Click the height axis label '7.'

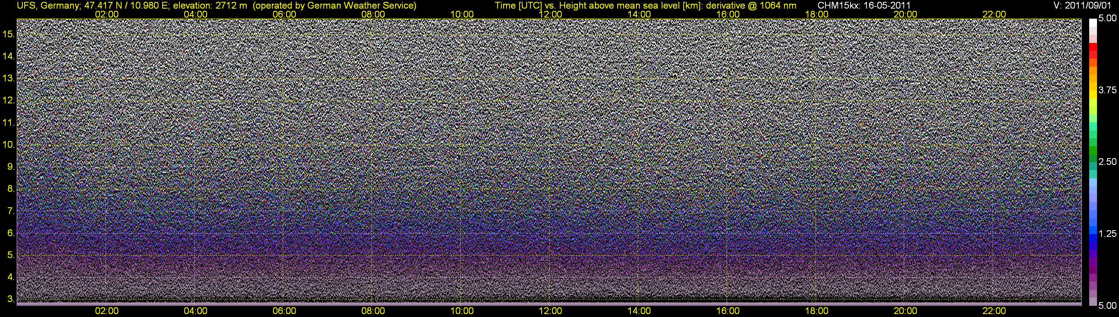pyautogui.click(x=11, y=211)
